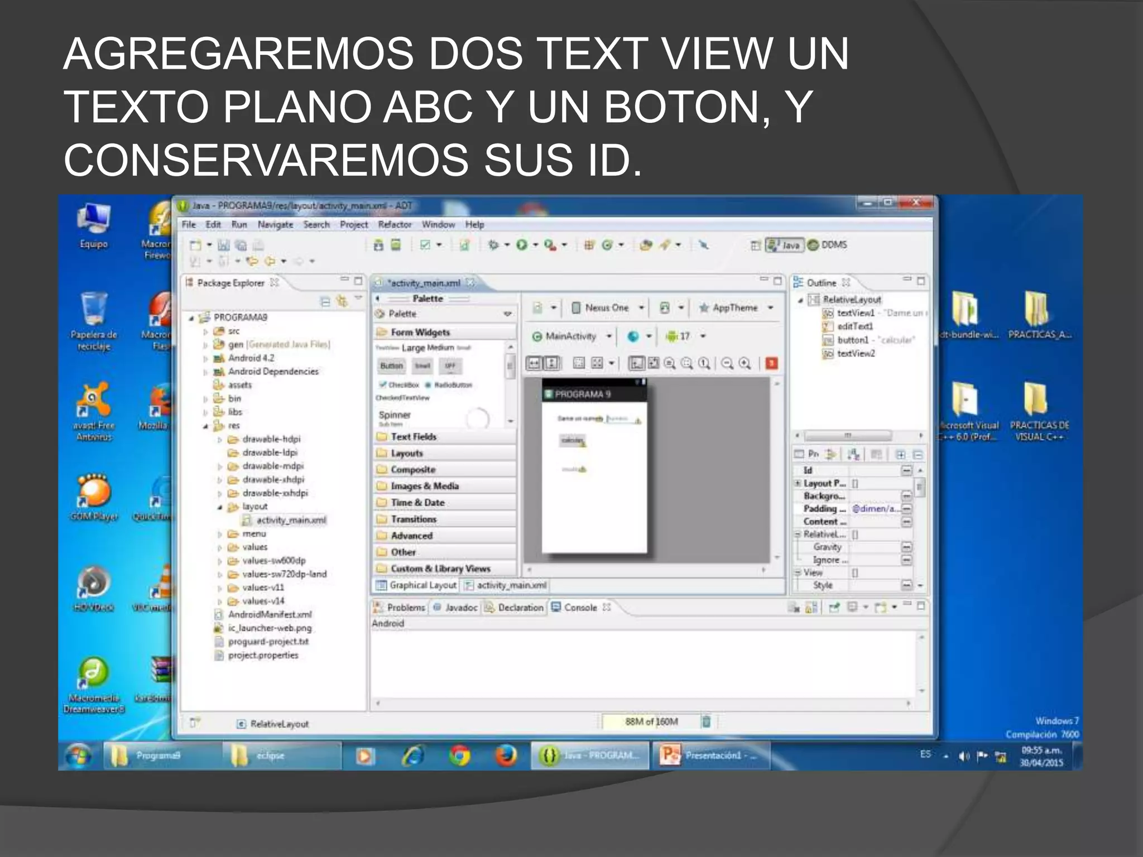Open the Window menu

click(438, 224)
